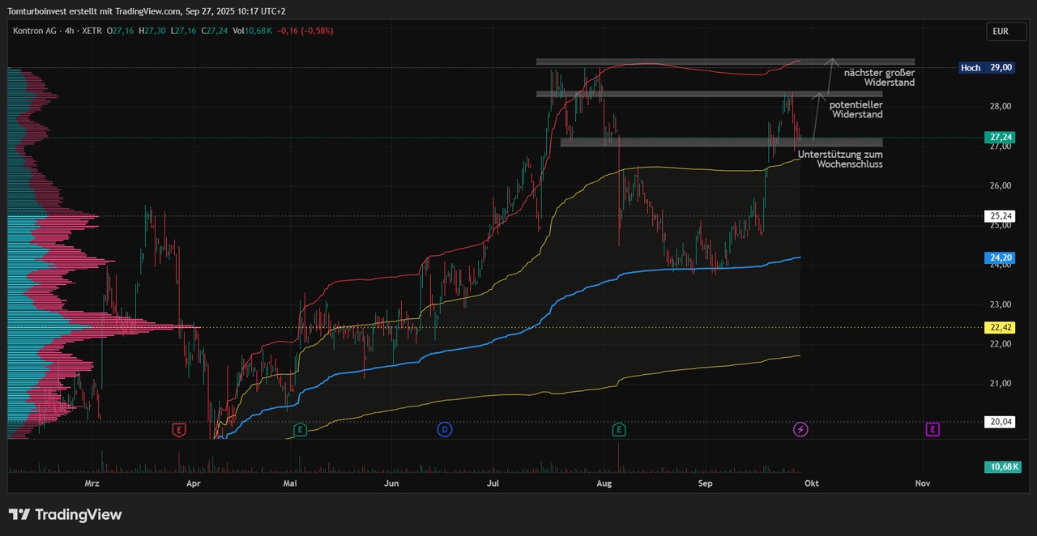Viewport: 1037px width, 536px height.
Task: Click the magenta earnings marker near Nov
Action: 932,429
